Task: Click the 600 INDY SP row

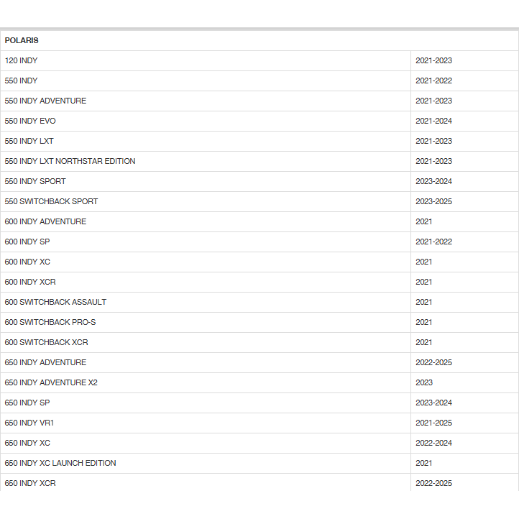Action: (x=259, y=242)
